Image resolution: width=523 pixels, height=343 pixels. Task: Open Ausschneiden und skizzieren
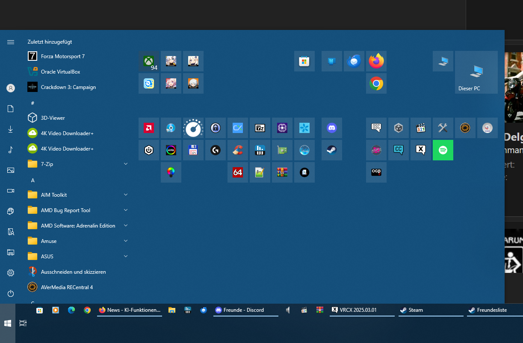click(78, 272)
